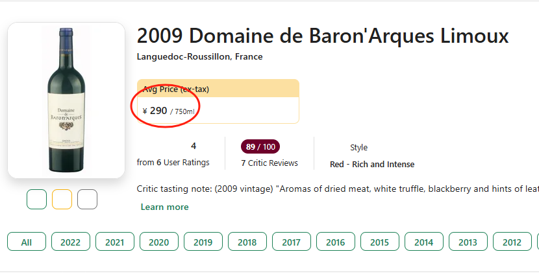Select the green-outlined image thumbnail
Viewport: 539px width, 278px height.
click(36, 199)
